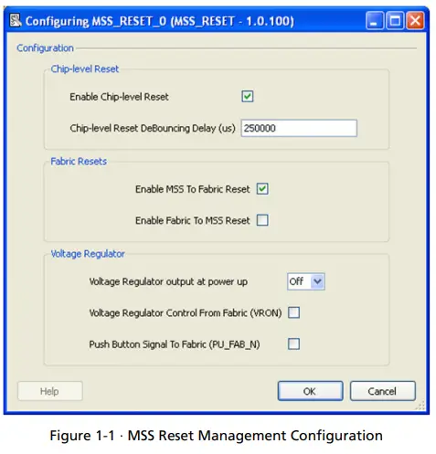The width and height of the screenshot is (436, 454).
Task: Click the 'Chip-level Reset DeBouncing Delay (us)' label
Action: click(153, 128)
